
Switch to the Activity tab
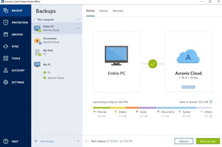(x=103, y=11)
